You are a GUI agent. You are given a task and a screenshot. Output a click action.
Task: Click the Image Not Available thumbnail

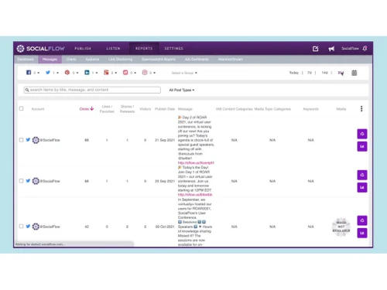tap(341, 227)
